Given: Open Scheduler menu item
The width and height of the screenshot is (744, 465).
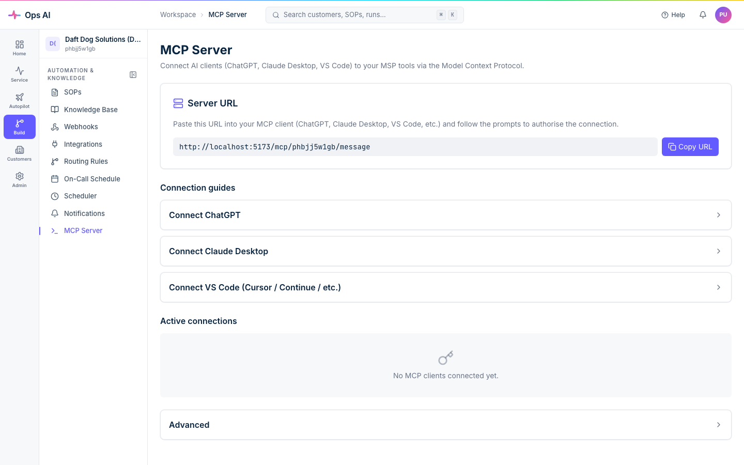Looking at the screenshot, I should [x=94, y=196].
